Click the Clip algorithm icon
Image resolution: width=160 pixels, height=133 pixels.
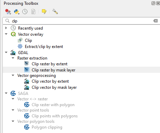20,40
